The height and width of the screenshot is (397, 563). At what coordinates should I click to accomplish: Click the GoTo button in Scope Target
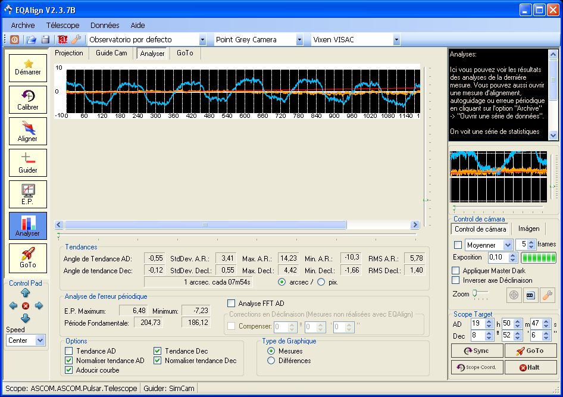531,351
